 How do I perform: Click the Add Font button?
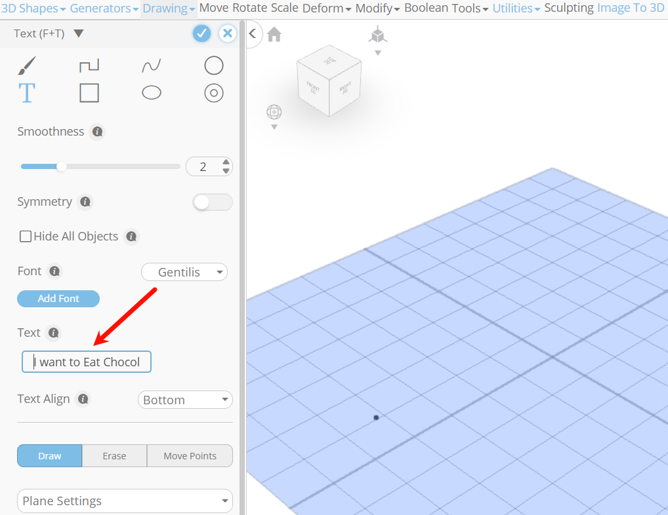pos(58,299)
